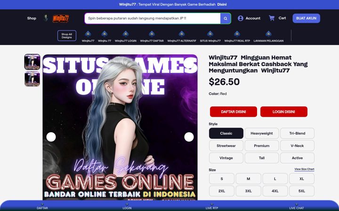Select the Tri-Blend style option
The height and width of the screenshot is (211, 339).
(x=297, y=133)
